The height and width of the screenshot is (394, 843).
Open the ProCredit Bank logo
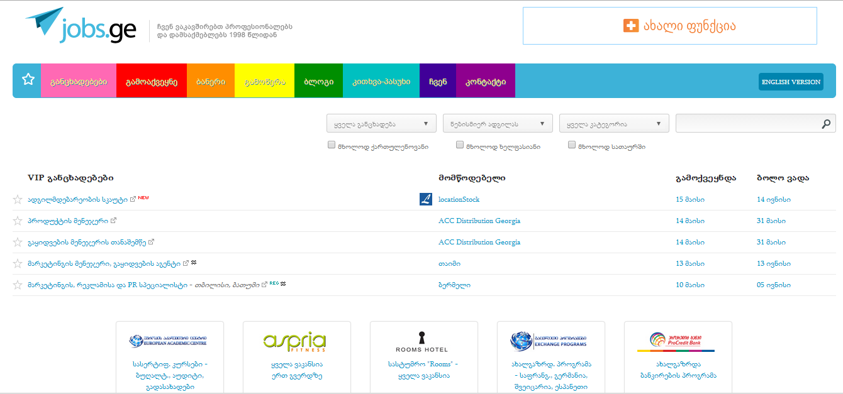[676, 341]
